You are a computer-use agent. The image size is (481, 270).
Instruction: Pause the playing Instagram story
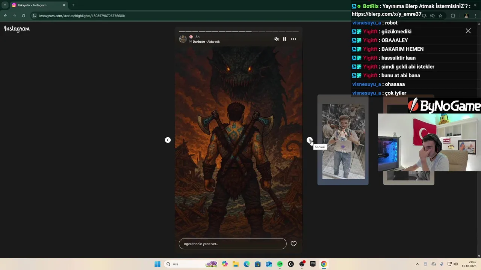click(x=284, y=39)
